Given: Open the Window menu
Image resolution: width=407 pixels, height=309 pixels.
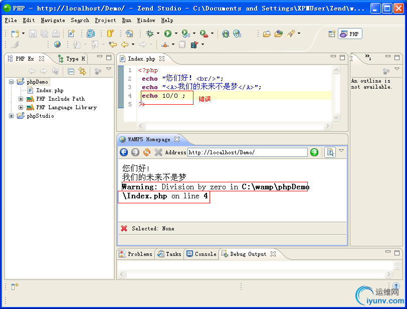Looking at the screenshot, I should coord(146,20).
